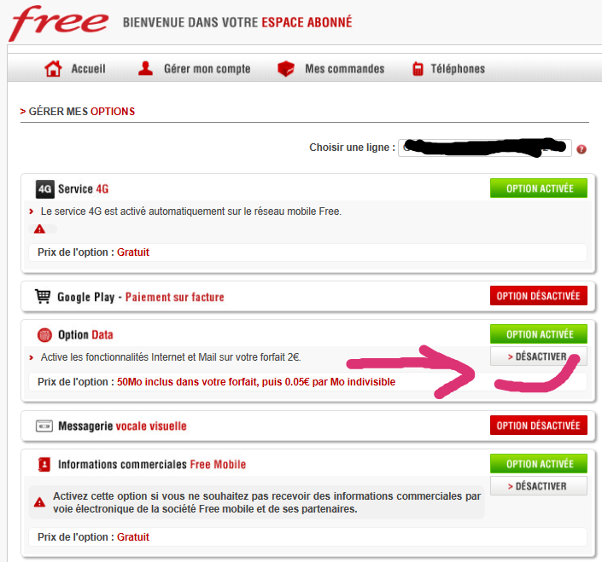Open the Mes commandes menu
The height and width of the screenshot is (562, 602).
(344, 68)
